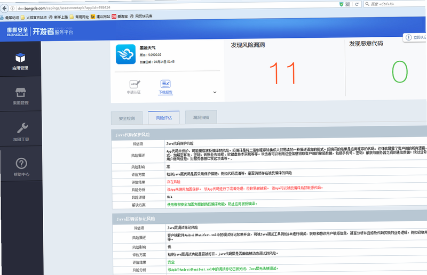Open the 最常访问 bookmark
Screen dimensions: 427x275
point(10,18)
